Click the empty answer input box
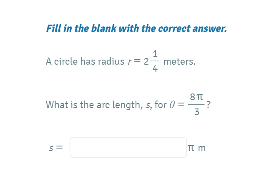The height and width of the screenshot is (184, 266). (128, 147)
